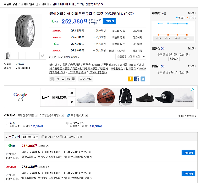Select the 전국무료장착 radio option
The image size is (198, 183).
[67, 123]
